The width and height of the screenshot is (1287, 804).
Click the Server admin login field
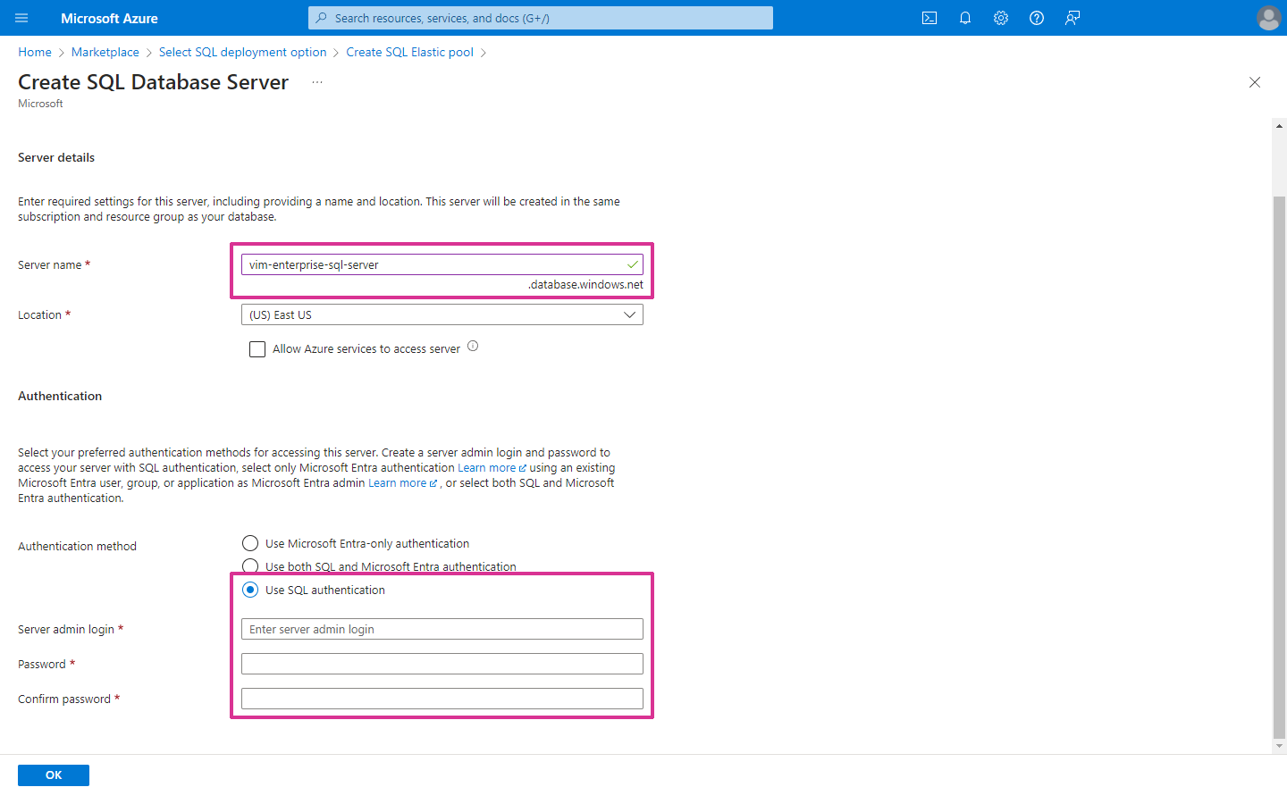pos(442,629)
